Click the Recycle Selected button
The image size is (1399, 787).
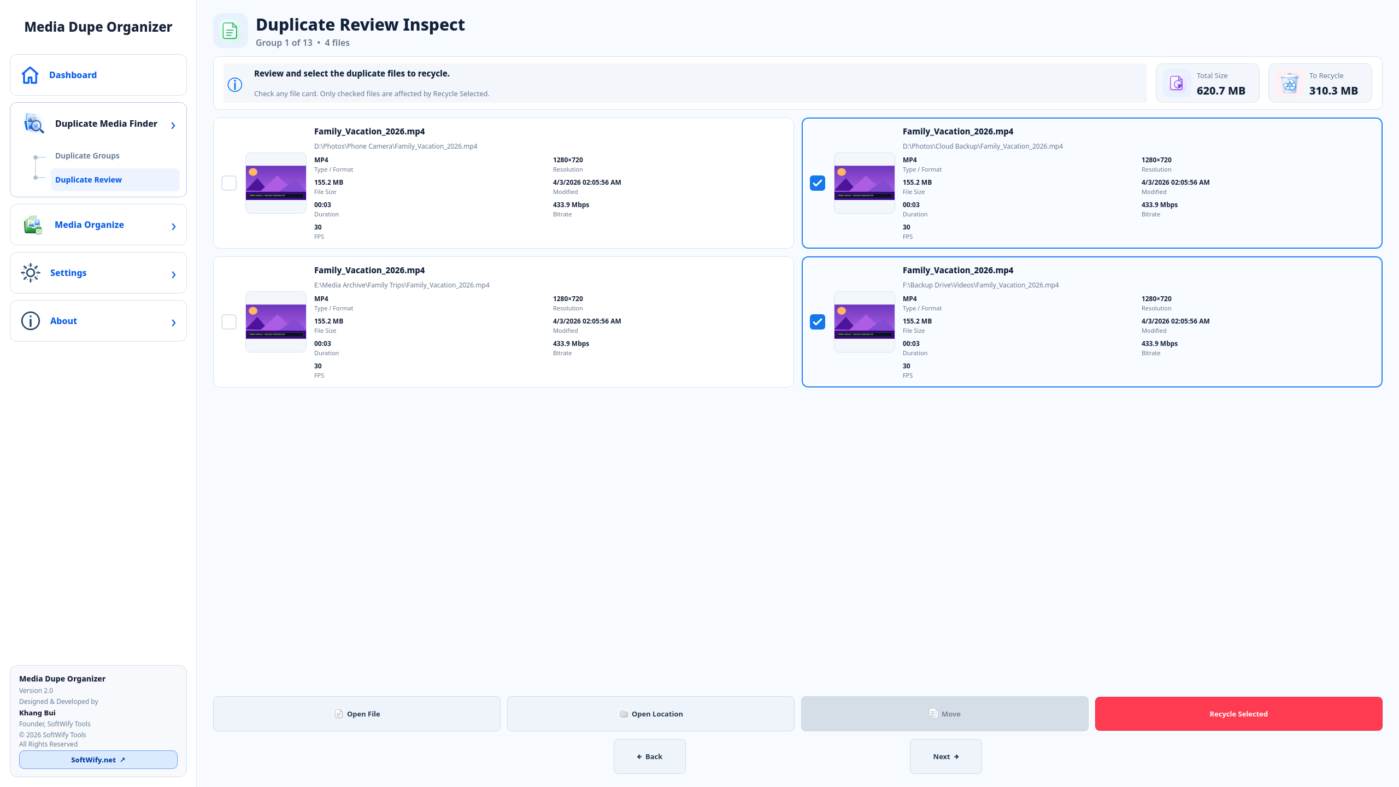pyautogui.click(x=1238, y=714)
